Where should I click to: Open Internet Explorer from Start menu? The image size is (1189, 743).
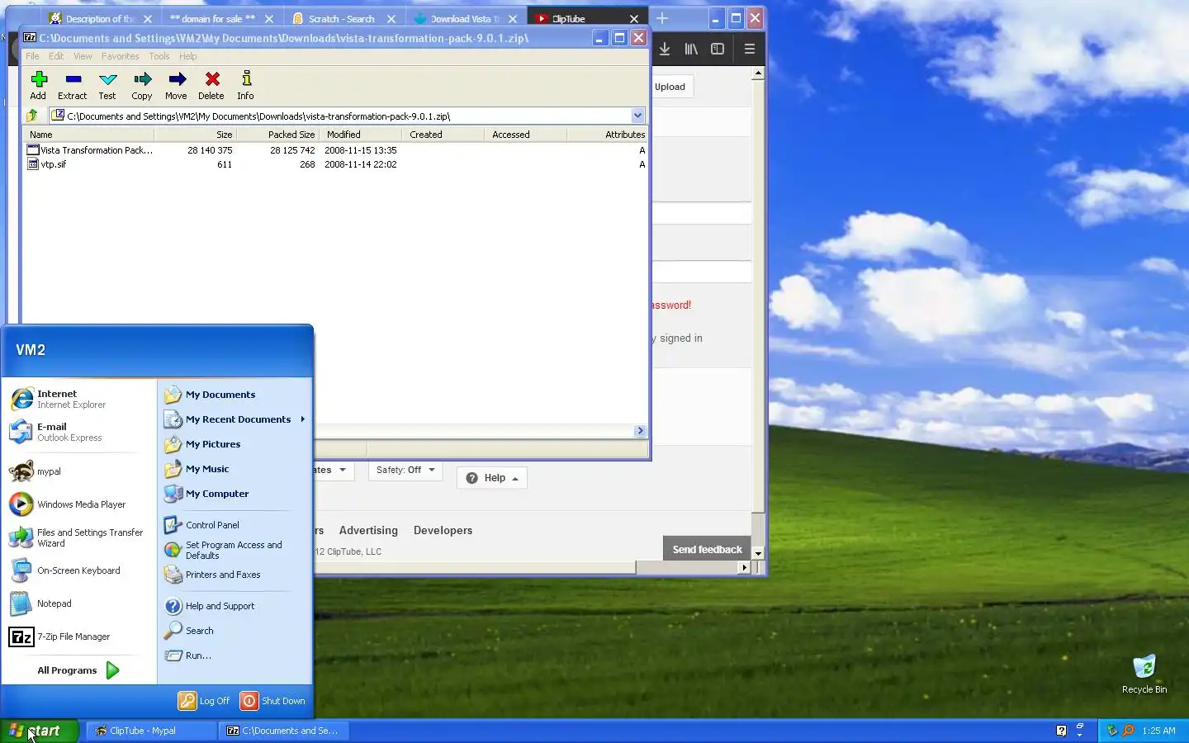tap(80, 399)
